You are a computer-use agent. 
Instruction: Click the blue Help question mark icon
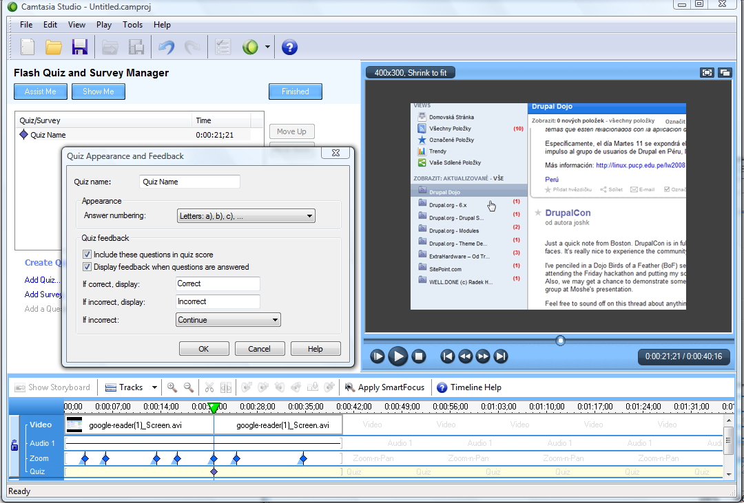point(289,47)
